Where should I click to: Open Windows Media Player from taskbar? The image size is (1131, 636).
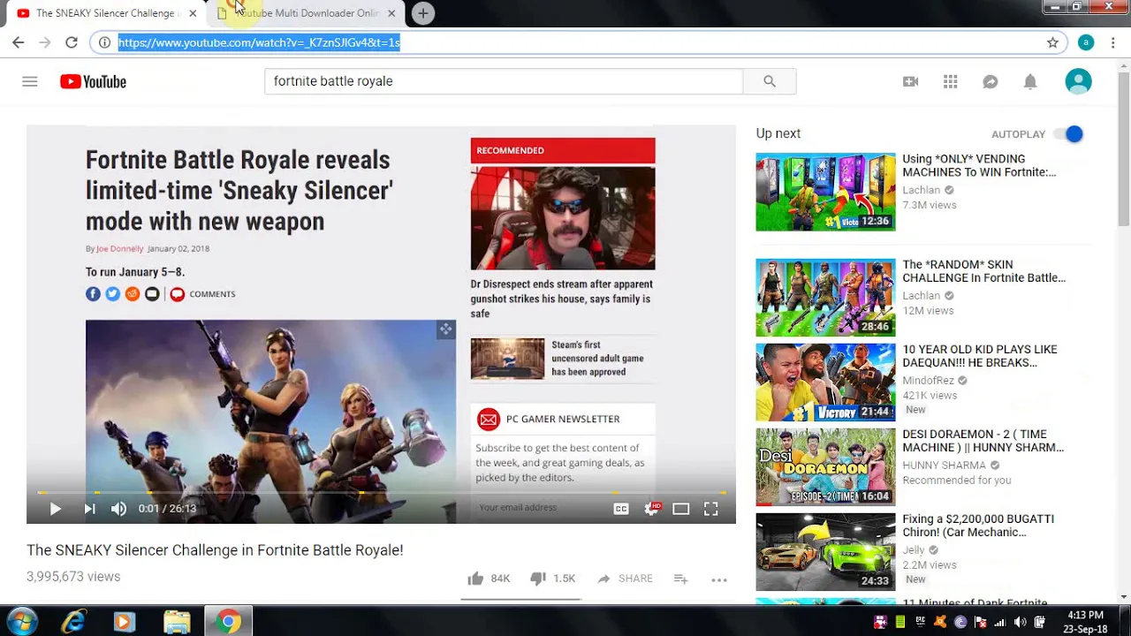pyautogui.click(x=124, y=622)
